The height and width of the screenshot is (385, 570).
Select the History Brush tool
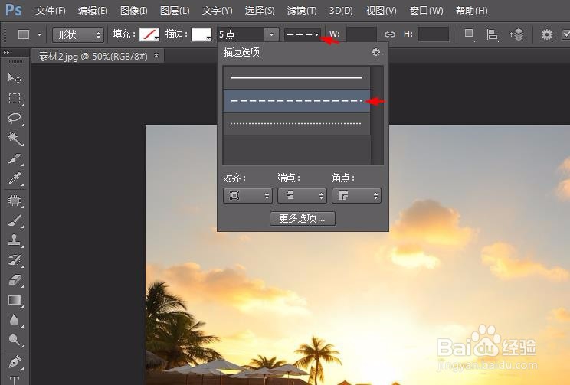[x=15, y=260]
